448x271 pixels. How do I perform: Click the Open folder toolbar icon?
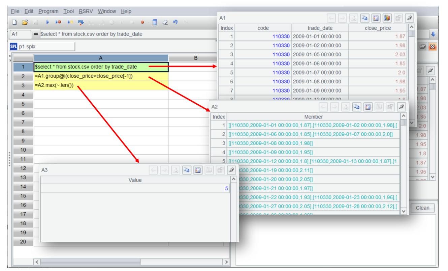[25, 22]
